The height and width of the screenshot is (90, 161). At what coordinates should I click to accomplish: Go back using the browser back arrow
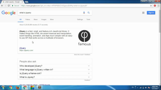coord(2,5)
